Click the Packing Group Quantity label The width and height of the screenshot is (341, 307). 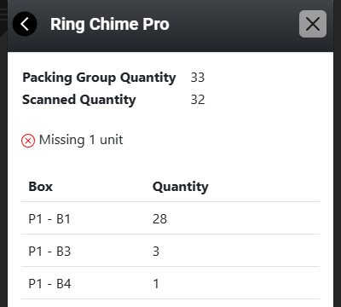99,78
